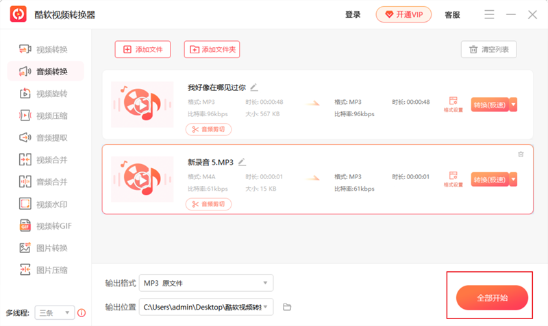Click 清空列表 button
Viewport: 548px width, 326px height.
pyautogui.click(x=488, y=49)
